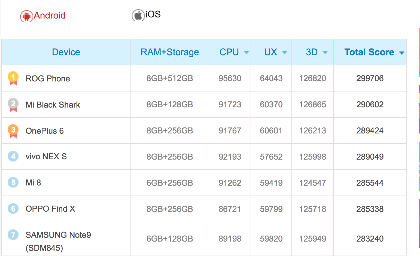The image size is (420, 256).
Task: Click Note9's 6GB+128GB storage cell
Action: [170, 239]
